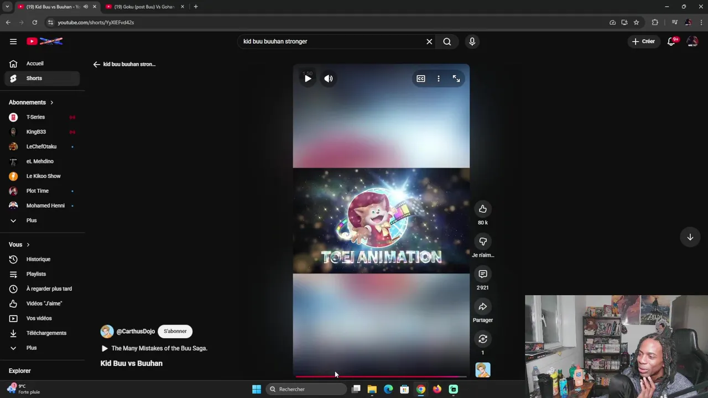Open À regarder plus tard
Screen dimensions: 708x398
tap(42, 289)
